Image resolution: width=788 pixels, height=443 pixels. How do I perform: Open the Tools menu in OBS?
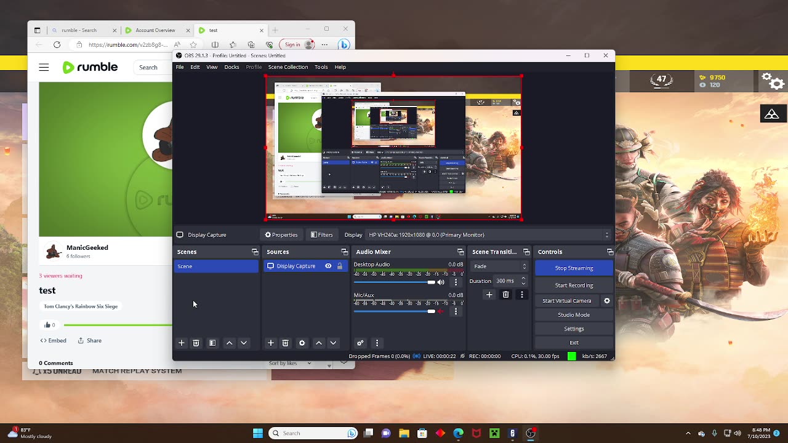(x=321, y=67)
